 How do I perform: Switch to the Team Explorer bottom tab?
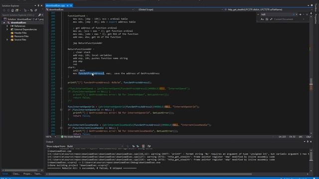(38, 174)
